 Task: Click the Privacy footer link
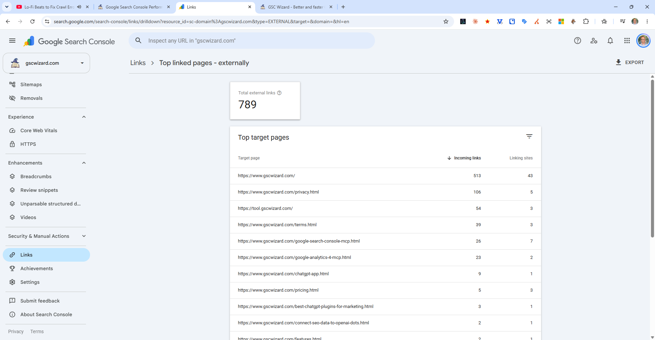point(16,331)
